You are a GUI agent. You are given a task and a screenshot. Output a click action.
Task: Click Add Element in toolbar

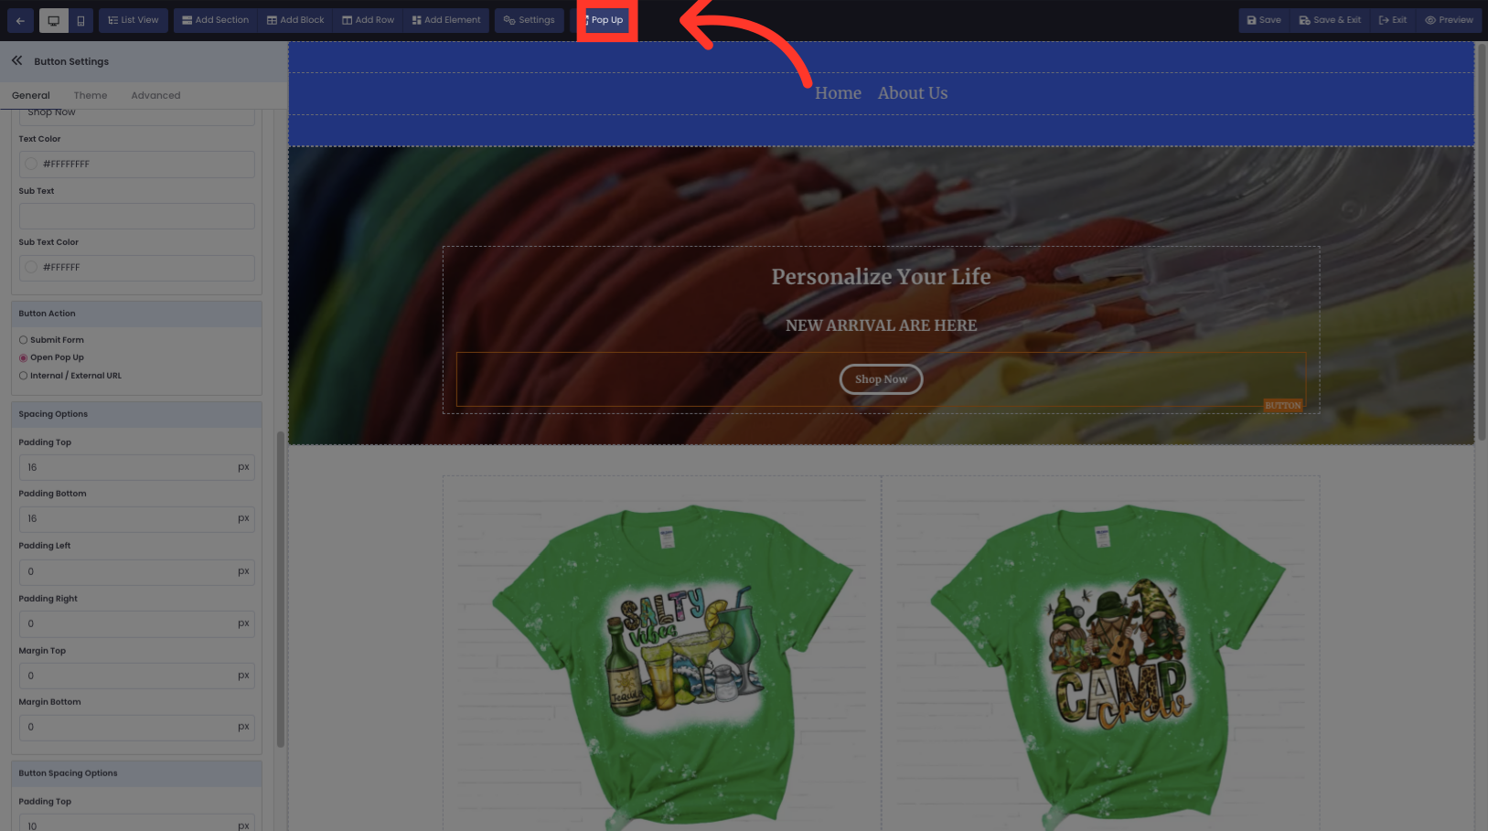point(446,20)
